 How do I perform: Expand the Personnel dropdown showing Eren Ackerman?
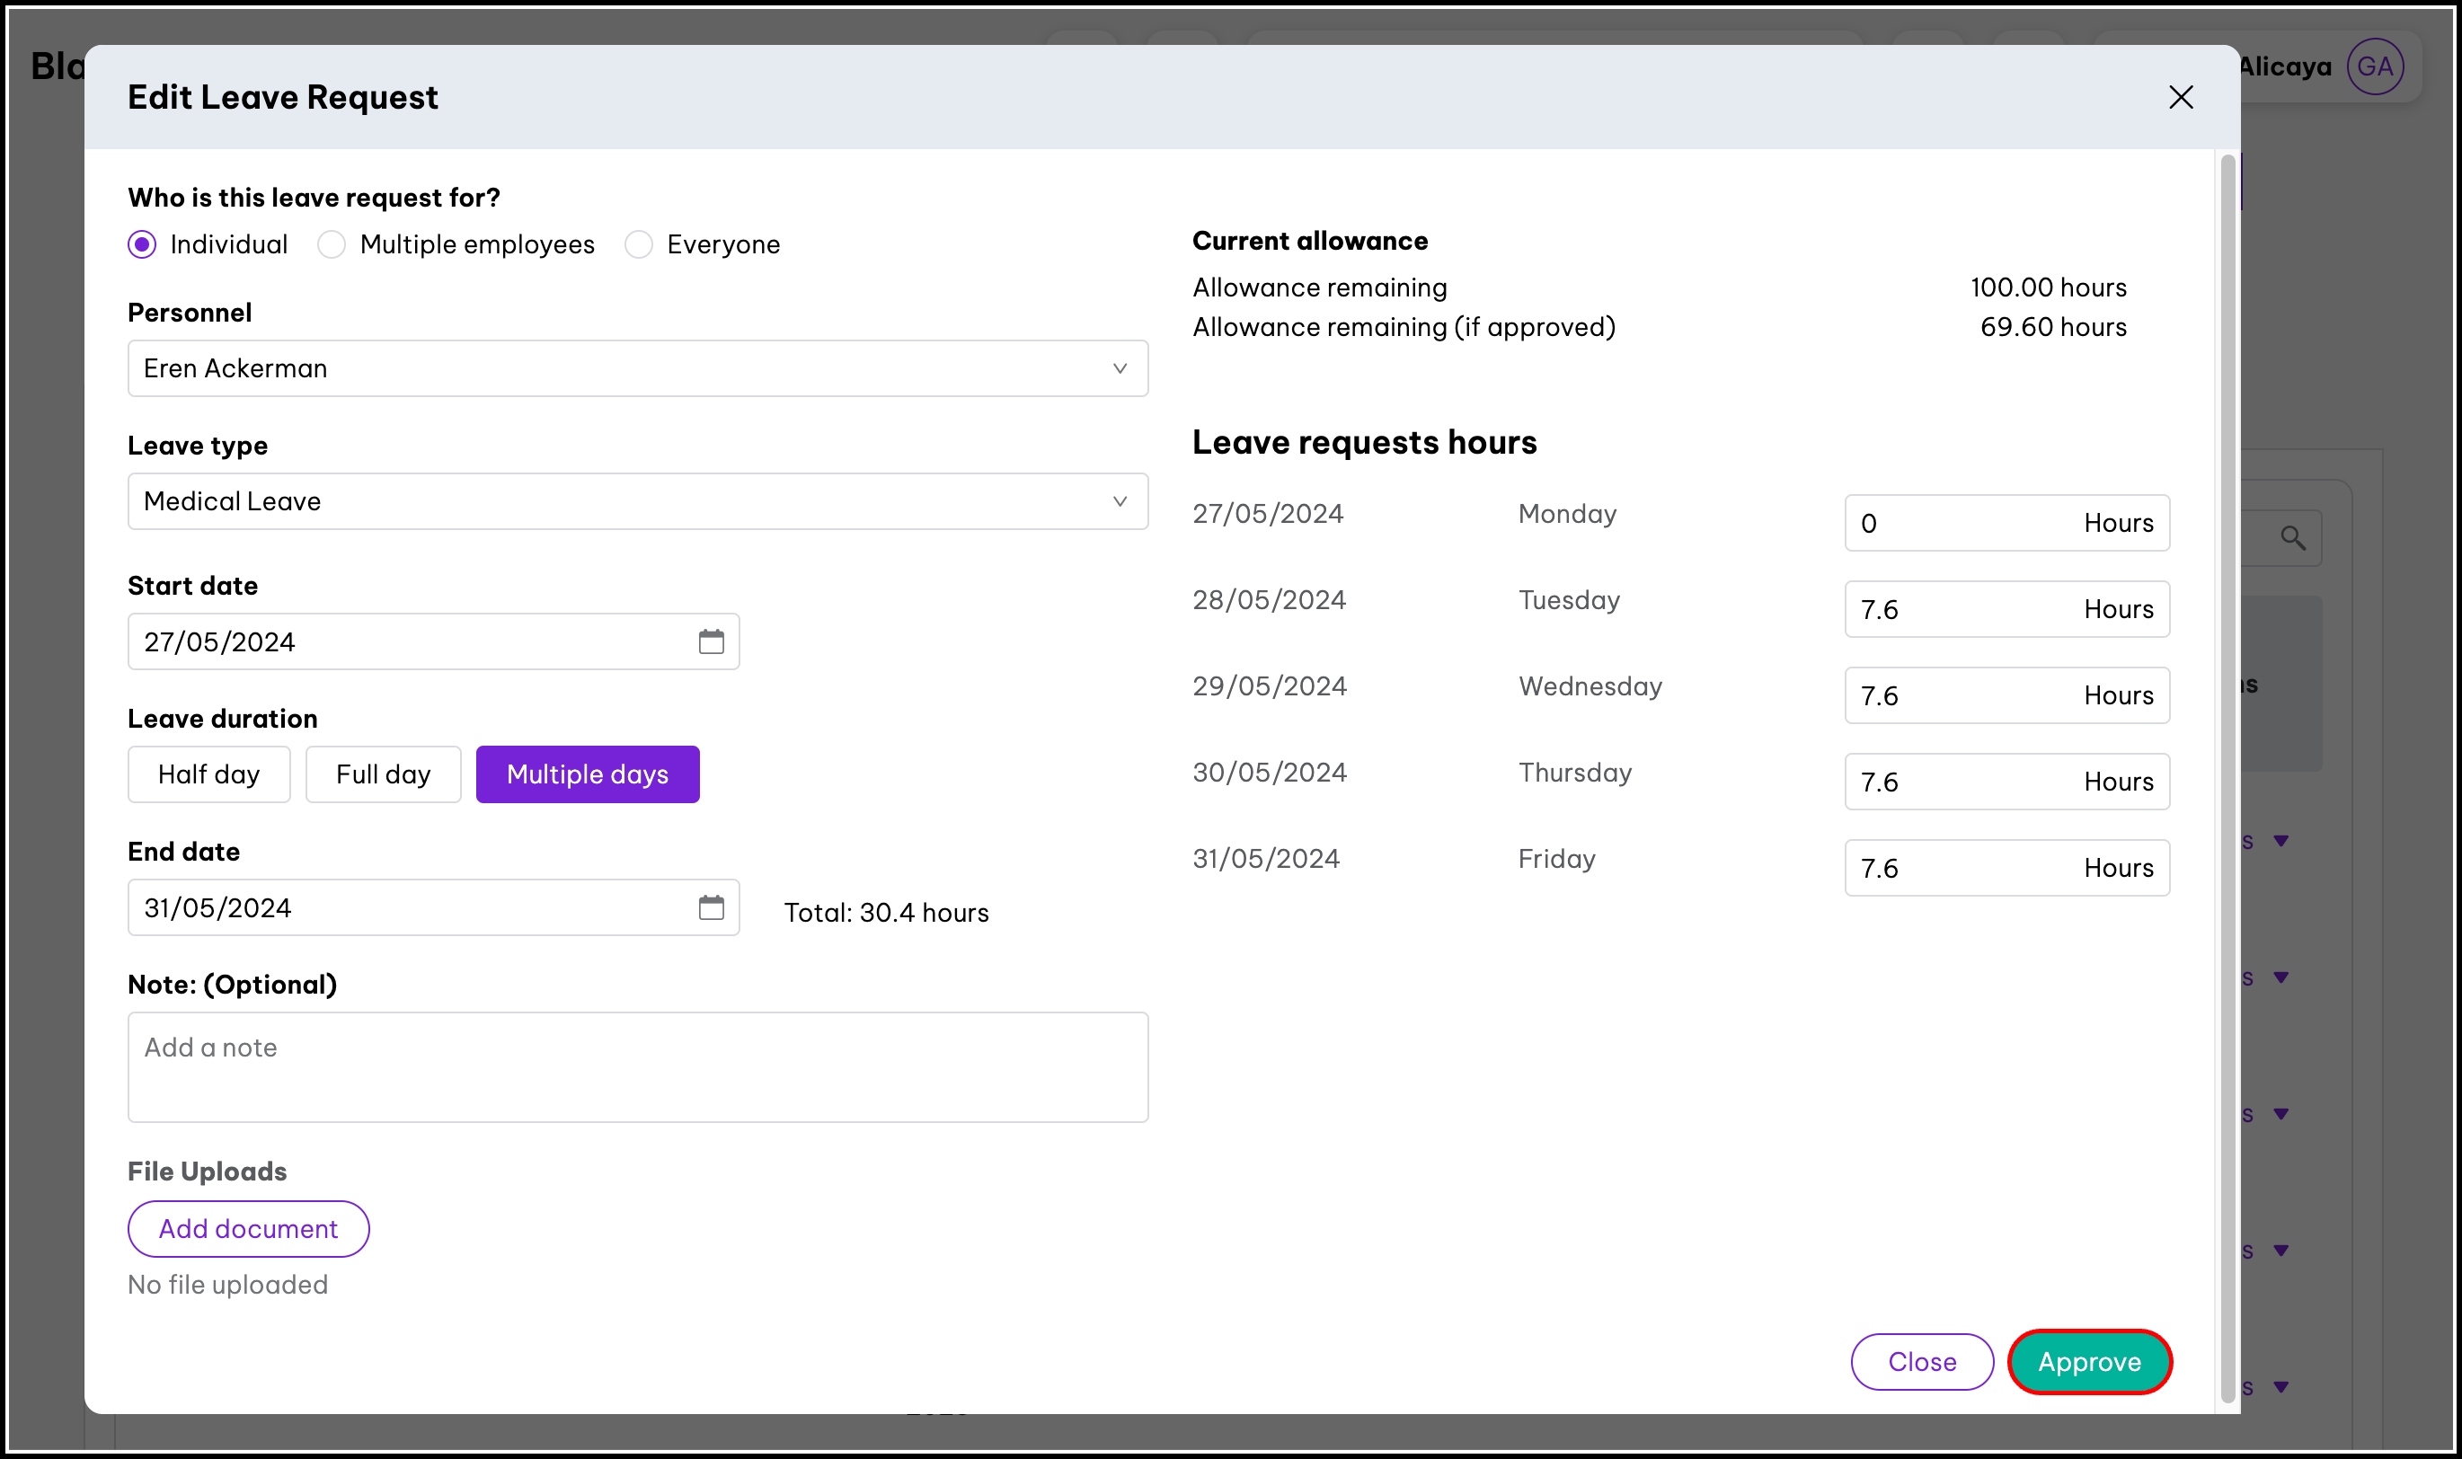tap(637, 368)
